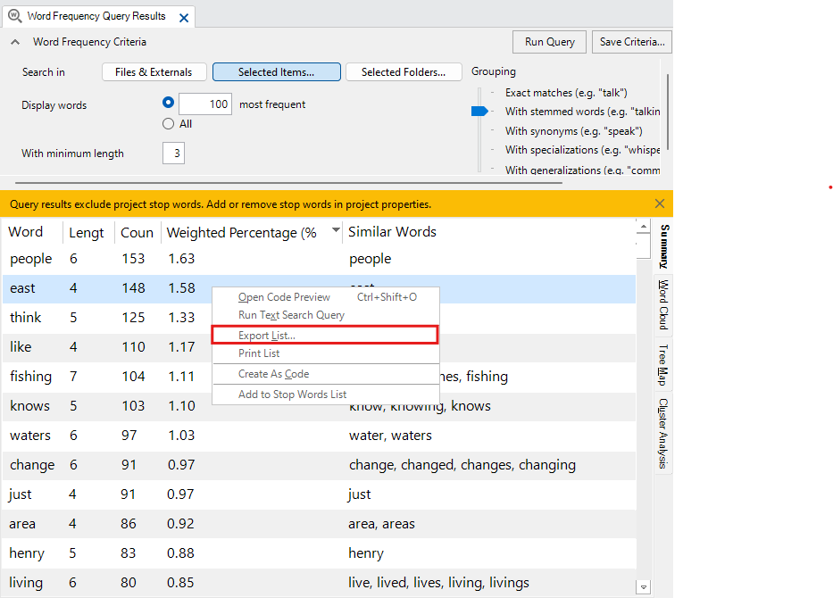Click the Save Criteria button
833x598 pixels.
click(631, 42)
